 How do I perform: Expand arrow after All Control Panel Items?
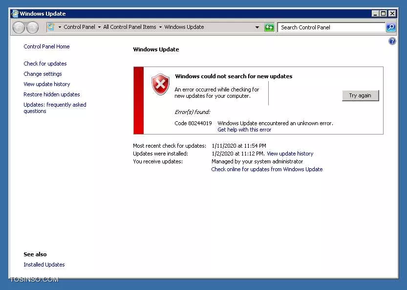coord(160,27)
